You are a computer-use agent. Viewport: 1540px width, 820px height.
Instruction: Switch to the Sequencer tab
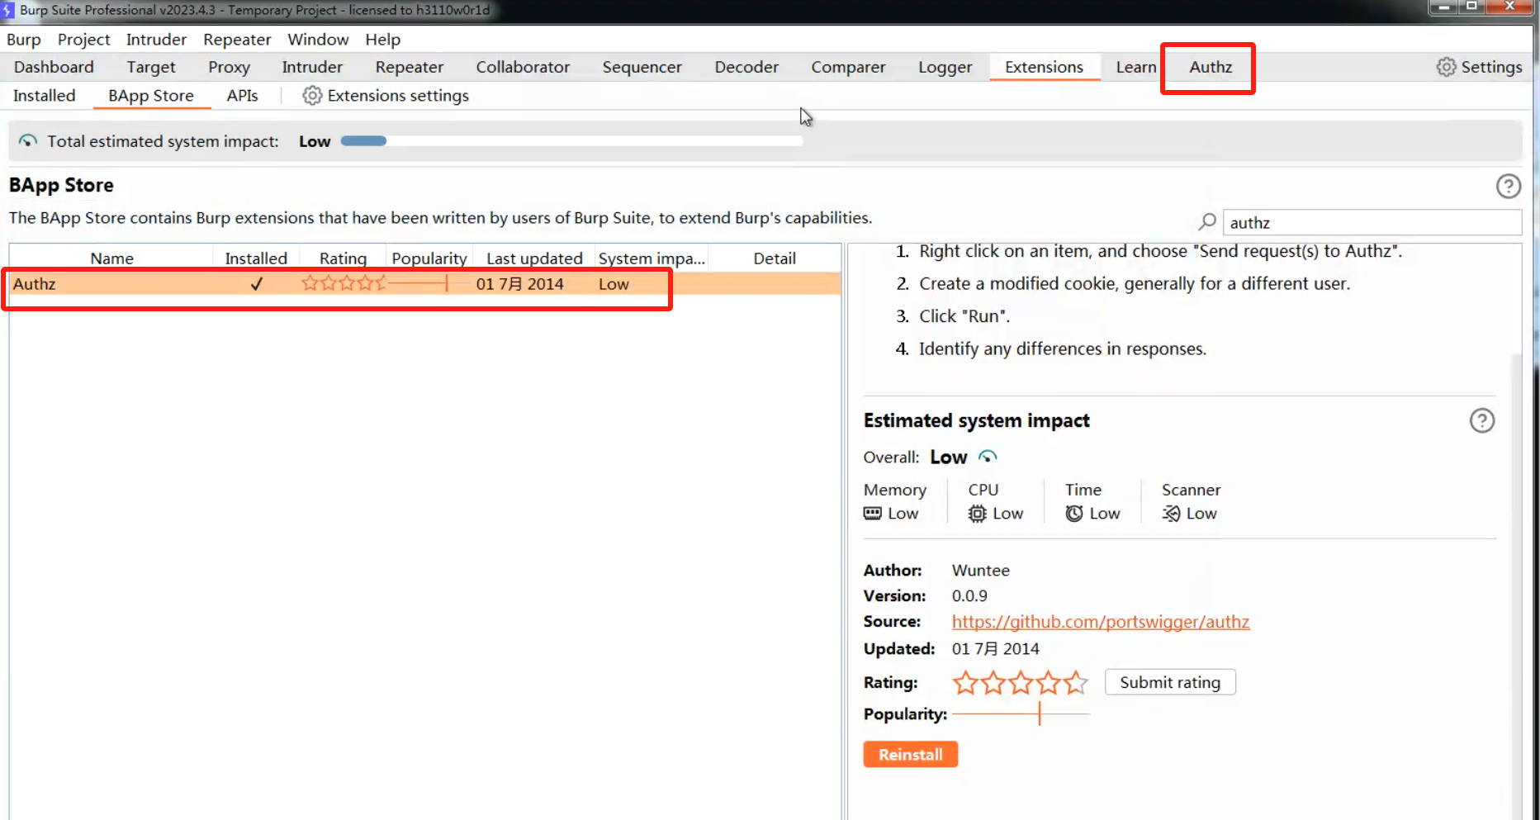[642, 67]
